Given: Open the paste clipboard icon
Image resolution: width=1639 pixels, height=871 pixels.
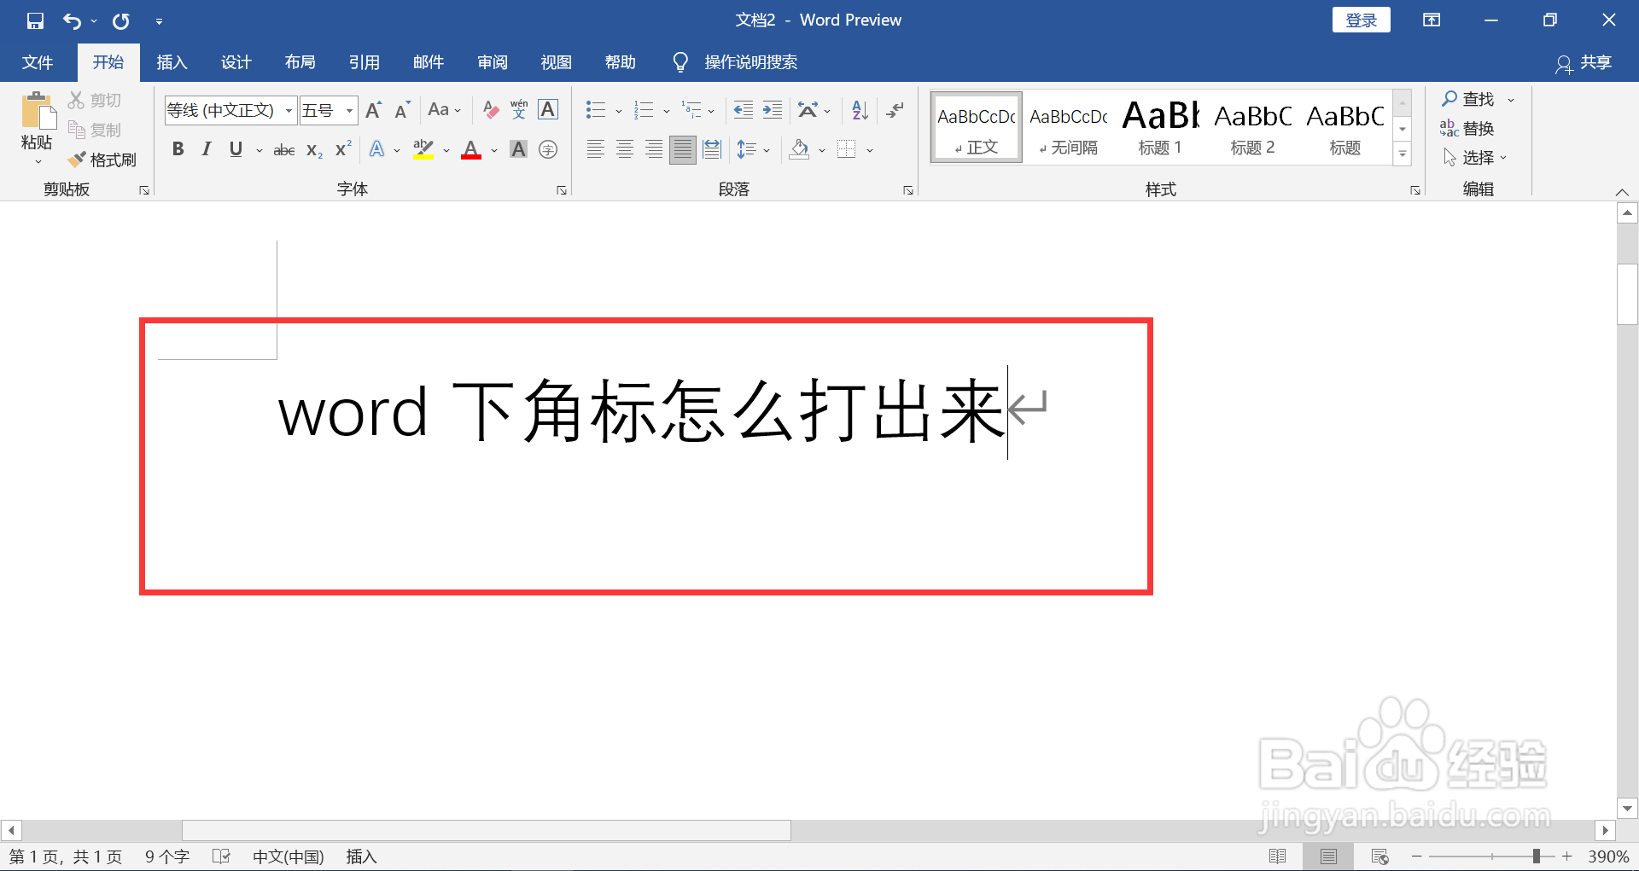Looking at the screenshot, I should point(37,111).
